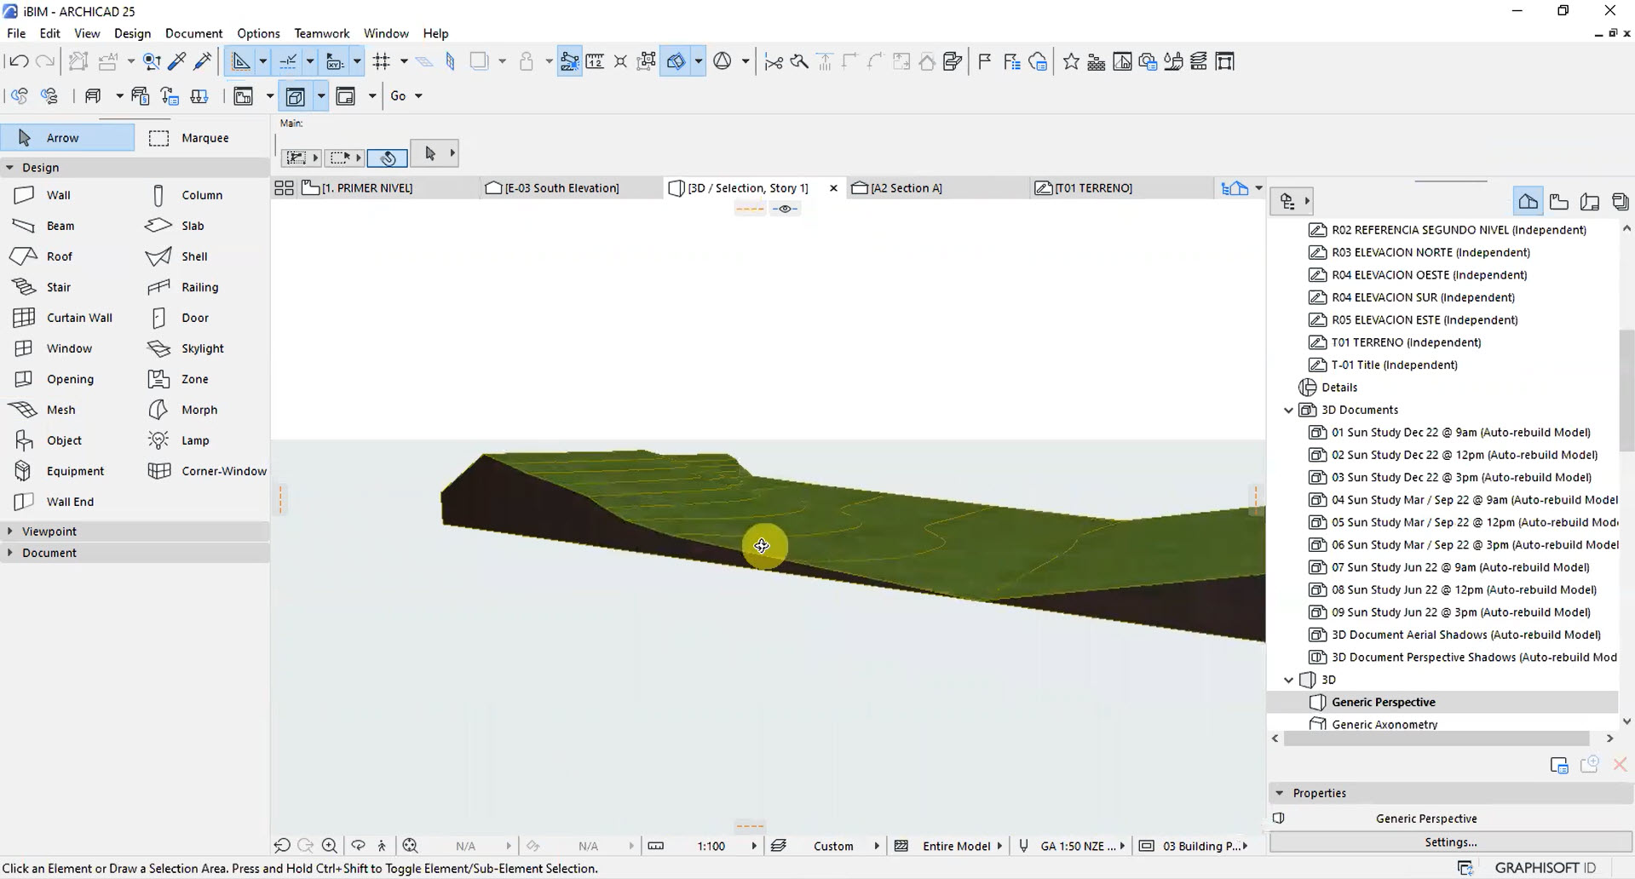Viewport: 1635px width, 879px height.
Task: Click the Scissors trim tool icon
Action: 774,60
